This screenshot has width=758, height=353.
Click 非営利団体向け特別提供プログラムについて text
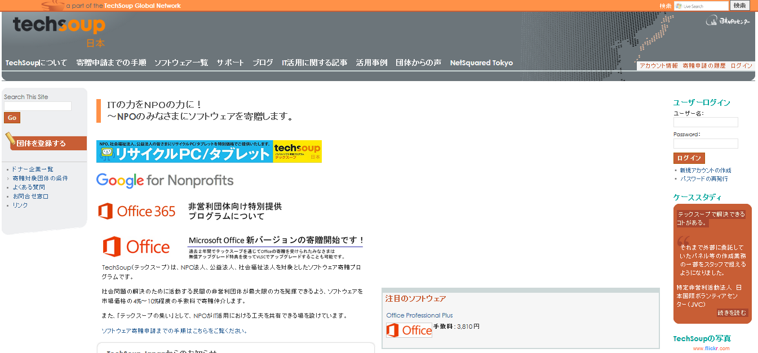pyautogui.click(x=235, y=211)
